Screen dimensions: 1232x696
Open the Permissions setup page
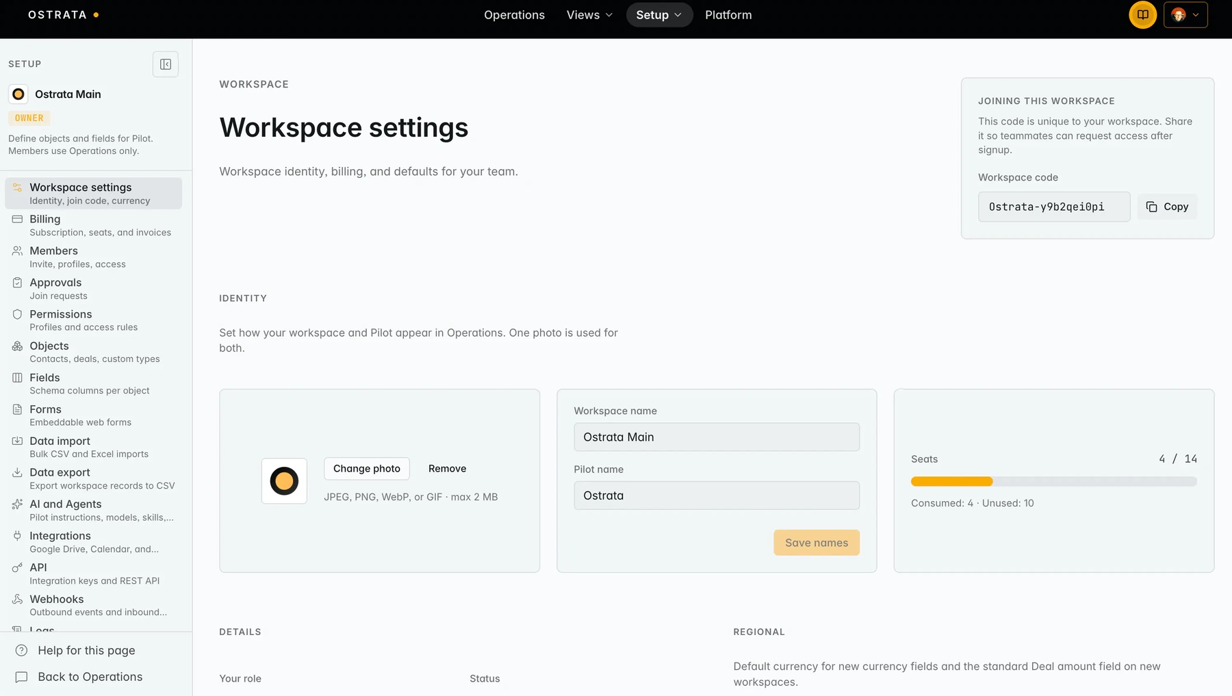(x=94, y=320)
